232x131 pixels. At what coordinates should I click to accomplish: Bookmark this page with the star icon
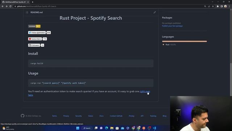coord(213,7)
